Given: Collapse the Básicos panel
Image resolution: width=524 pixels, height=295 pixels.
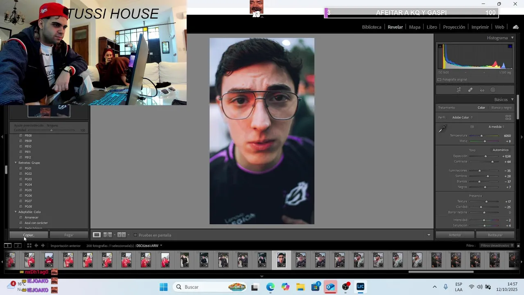Looking at the screenshot, I should 512,100.
